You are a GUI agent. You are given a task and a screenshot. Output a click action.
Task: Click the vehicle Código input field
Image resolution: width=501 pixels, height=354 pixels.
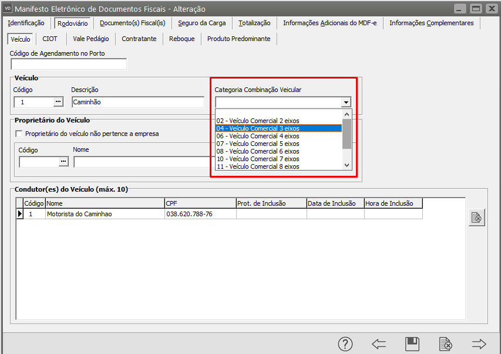point(34,102)
